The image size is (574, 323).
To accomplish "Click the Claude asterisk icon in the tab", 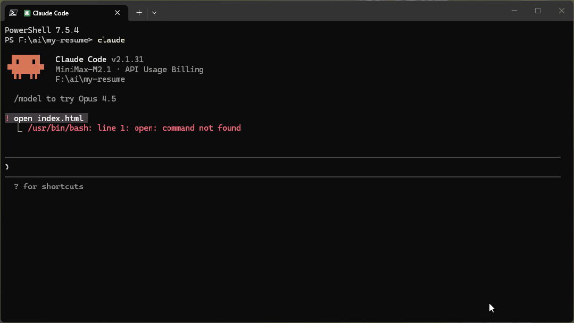I will (27, 13).
